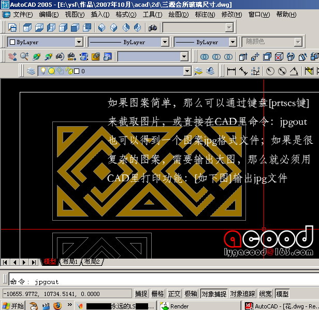The image size is (319, 310).
Task: Toggle Back Clip on/off icon
Action: [108, 56]
